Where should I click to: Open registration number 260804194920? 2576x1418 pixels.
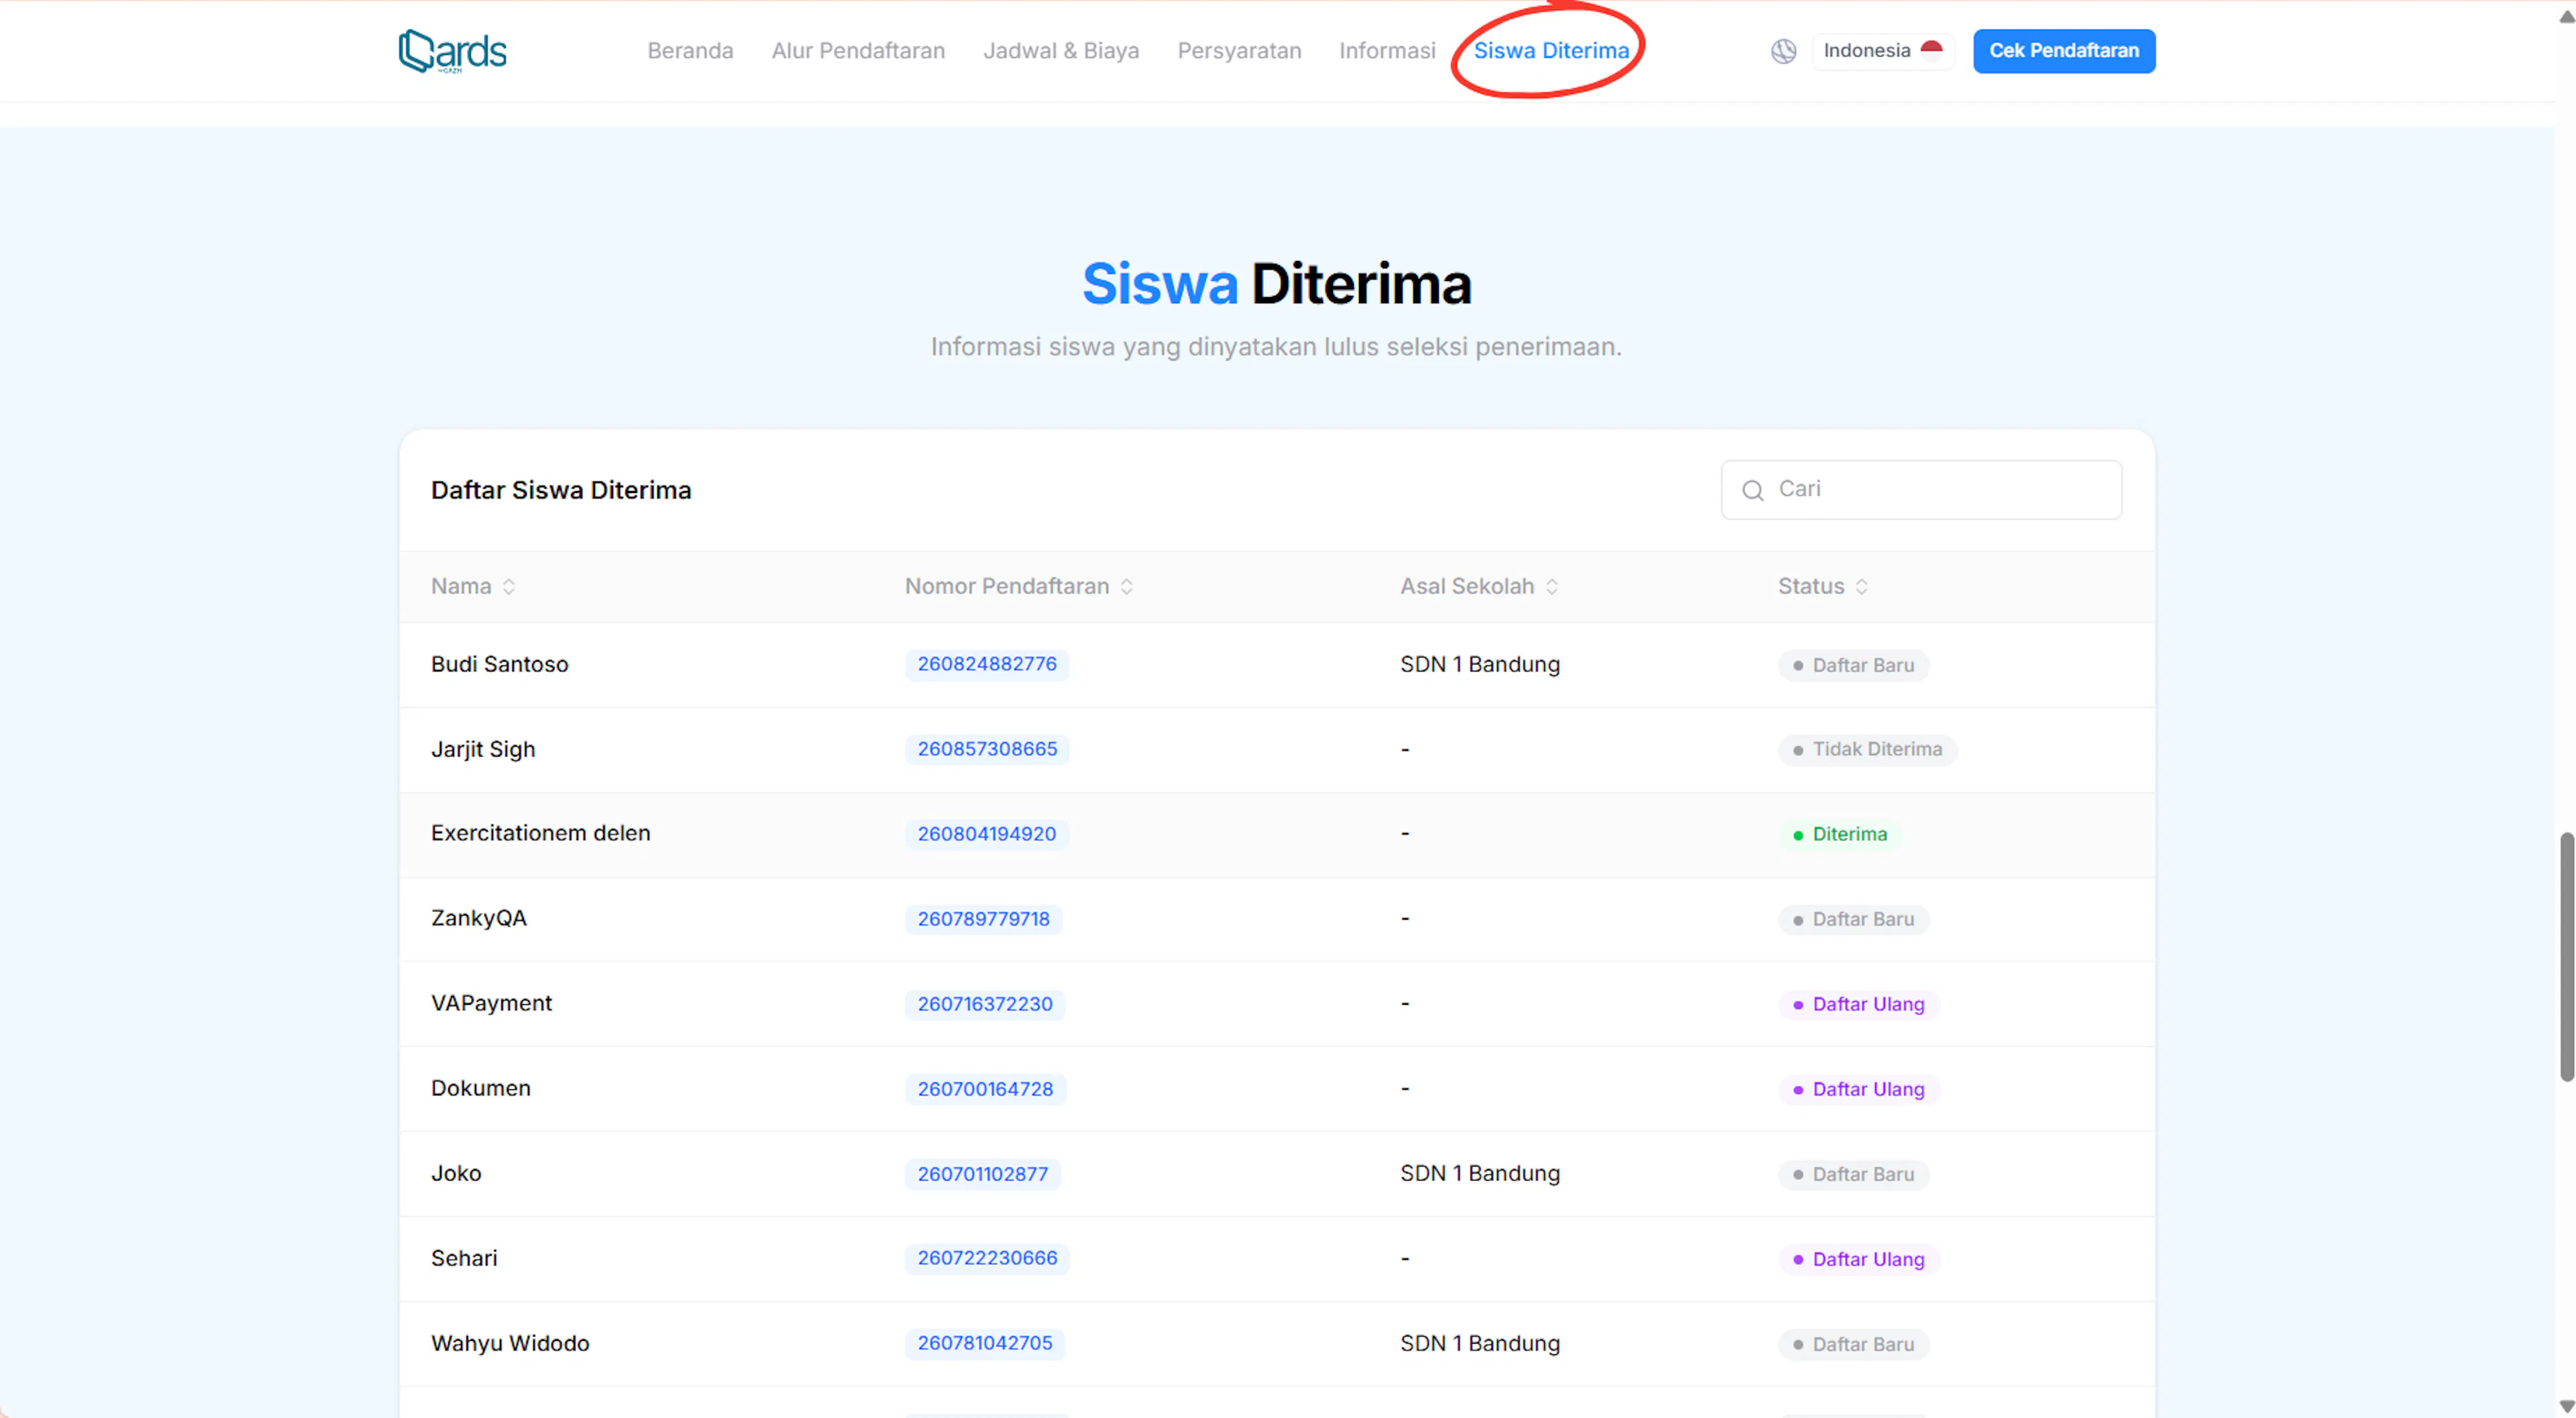tap(986, 834)
